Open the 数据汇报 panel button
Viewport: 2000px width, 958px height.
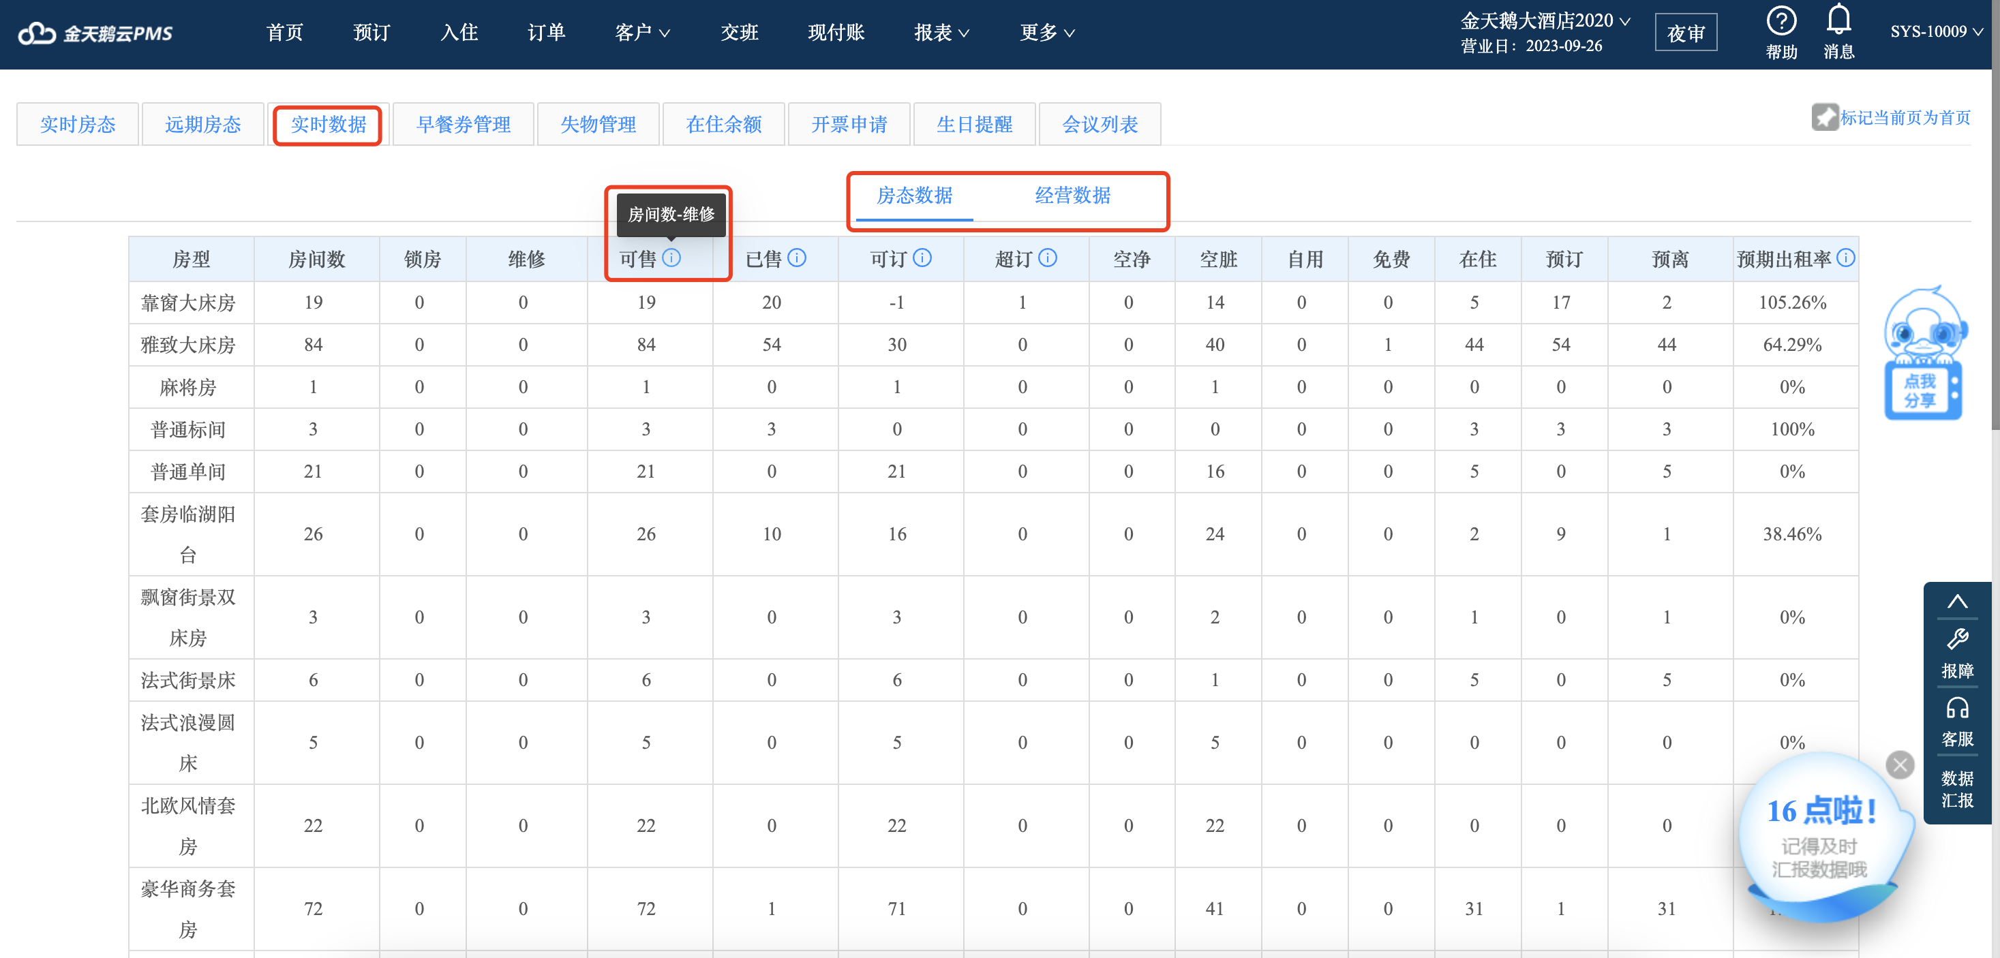pos(1956,789)
